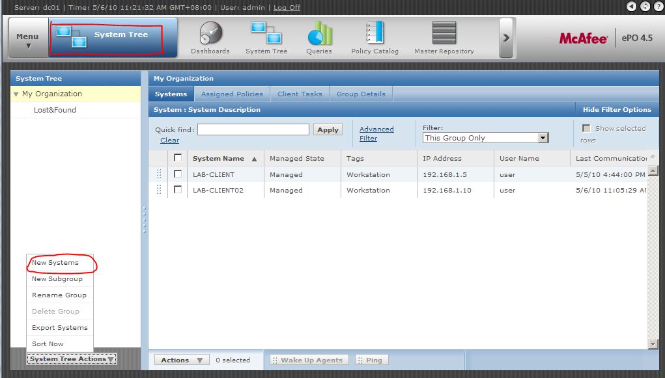This screenshot has height=378, width=665.
Task: Apply the quick find search
Action: tap(328, 129)
